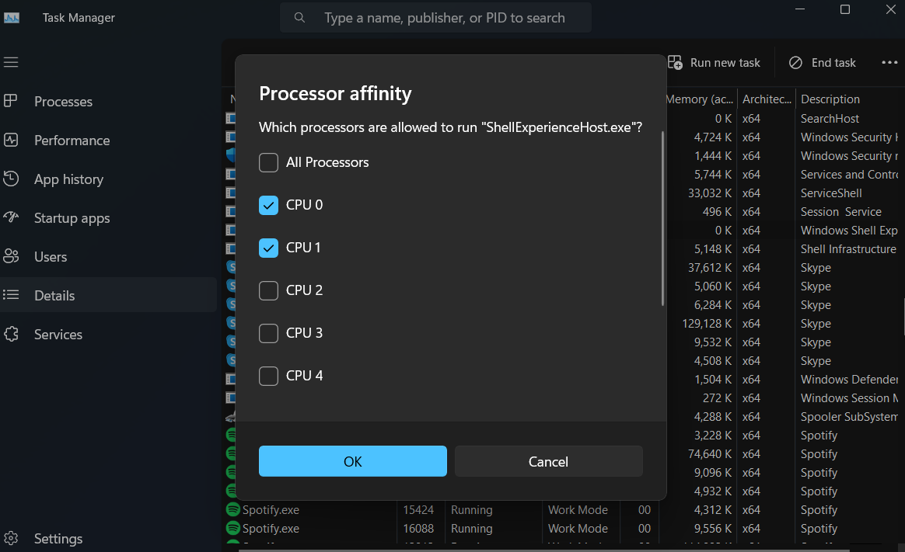Click Spotify icon in PID 15424 row

coord(232,509)
